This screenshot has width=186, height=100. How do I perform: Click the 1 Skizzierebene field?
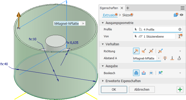[x=154, y=36]
